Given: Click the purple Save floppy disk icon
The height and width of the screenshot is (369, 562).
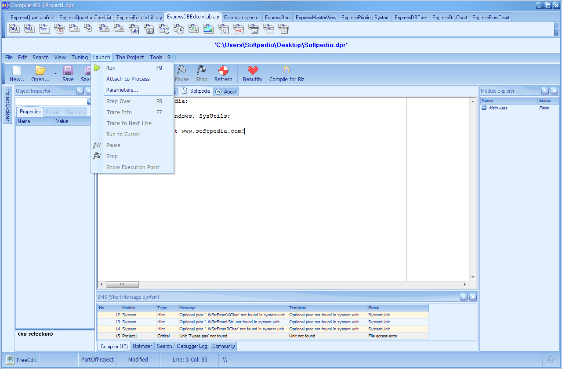Looking at the screenshot, I should coord(68,70).
